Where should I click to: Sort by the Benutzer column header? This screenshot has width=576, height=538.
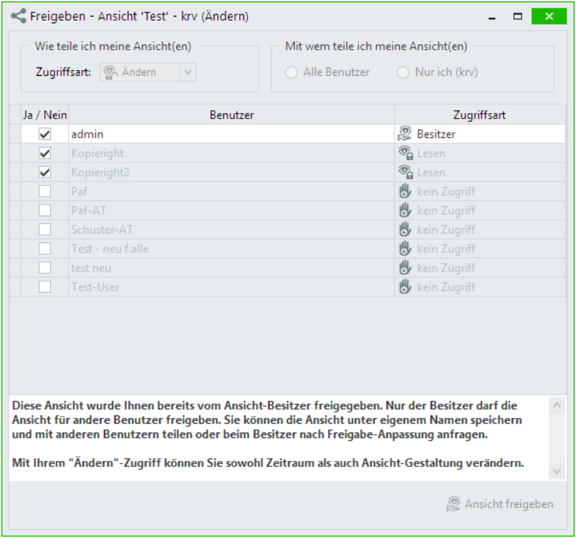click(x=232, y=115)
